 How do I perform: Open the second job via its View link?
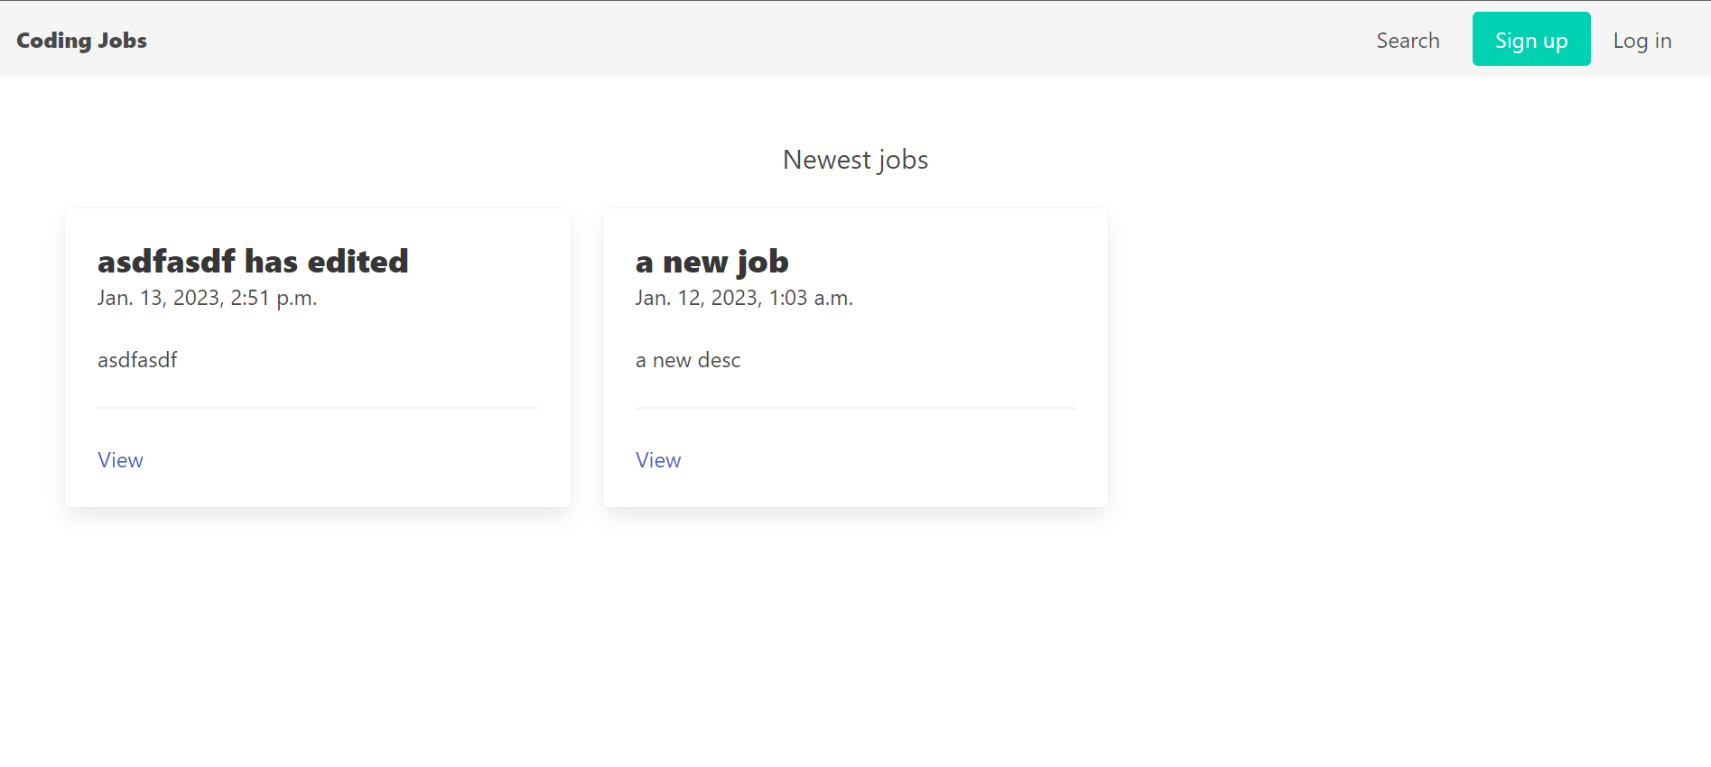(x=657, y=460)
